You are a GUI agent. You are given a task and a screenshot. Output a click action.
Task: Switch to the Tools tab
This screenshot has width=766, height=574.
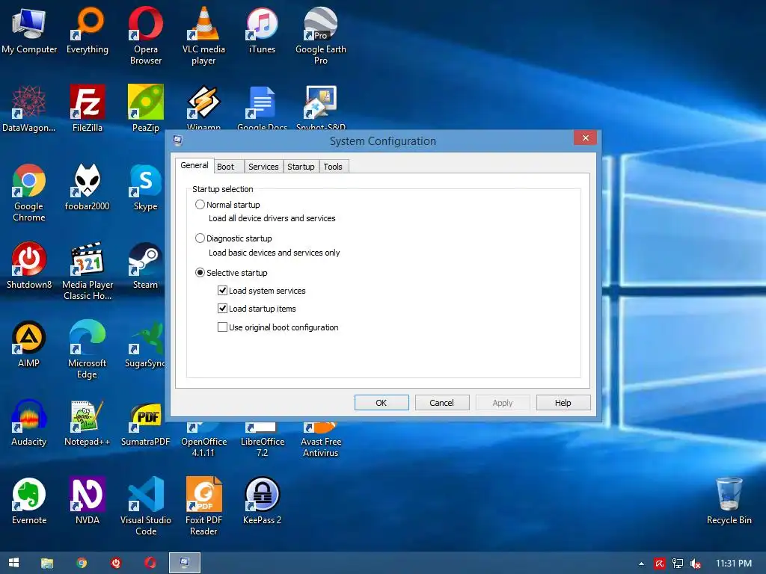333,167
